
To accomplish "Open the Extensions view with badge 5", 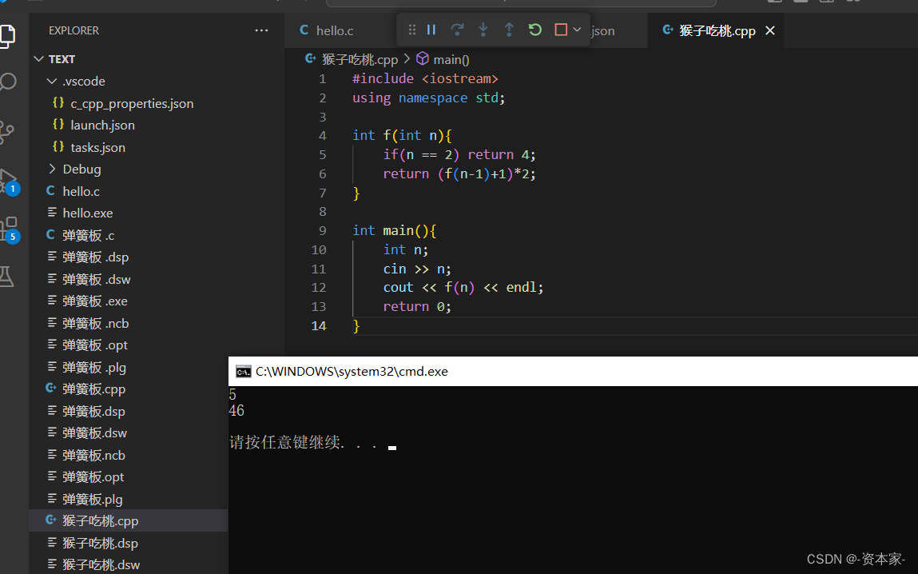I will pyautogui.click(x=8, y=229).
